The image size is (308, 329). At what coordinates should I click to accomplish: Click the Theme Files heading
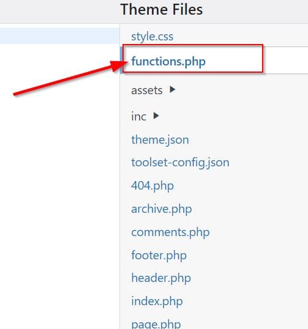click(162, 10)
